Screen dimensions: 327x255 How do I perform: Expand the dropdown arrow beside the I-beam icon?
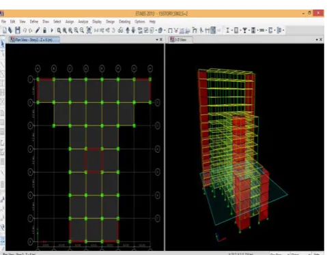coord(231,30)
